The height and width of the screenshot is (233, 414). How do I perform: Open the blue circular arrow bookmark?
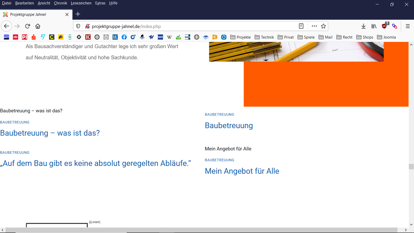tap(224, 37)
